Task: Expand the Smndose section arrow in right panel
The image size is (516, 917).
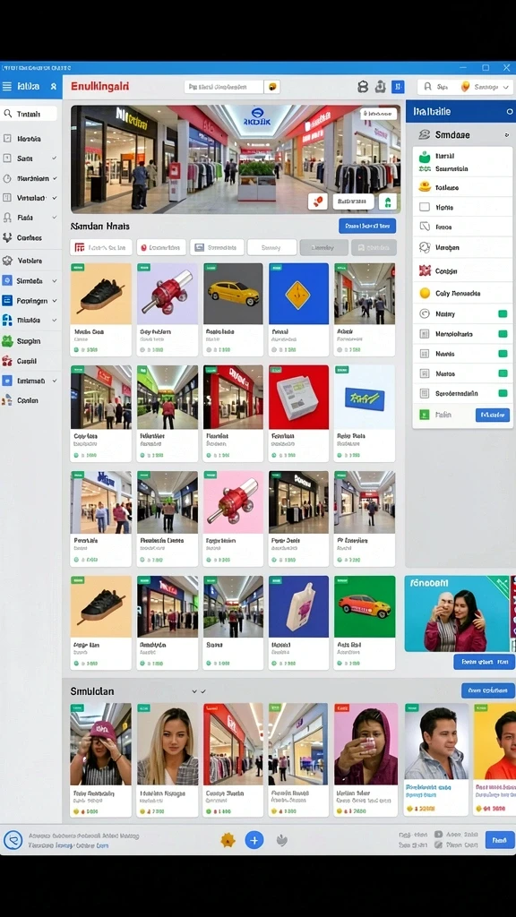Action: coord(507,135)
